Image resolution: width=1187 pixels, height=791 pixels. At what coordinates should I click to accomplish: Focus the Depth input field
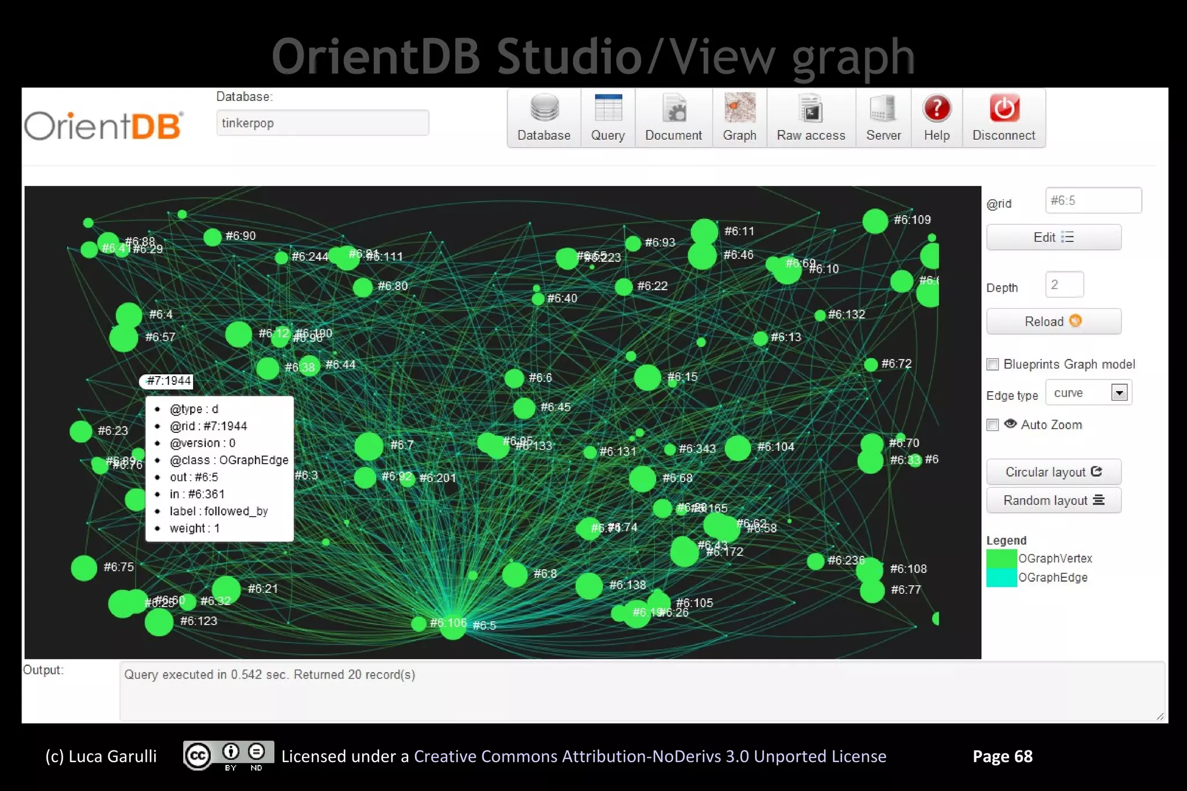(1064, 285)
